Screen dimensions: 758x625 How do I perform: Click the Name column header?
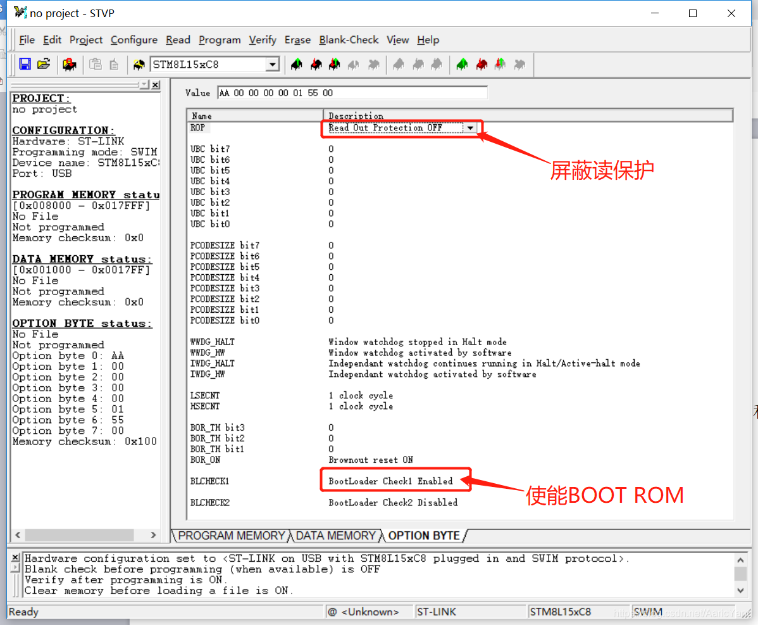[255, 116]
